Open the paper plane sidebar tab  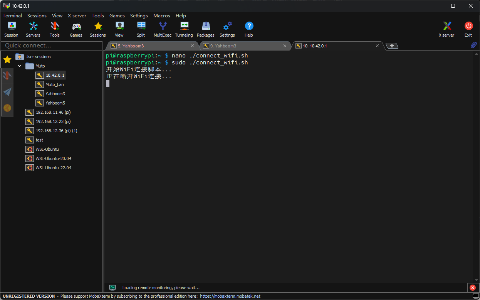7,92
